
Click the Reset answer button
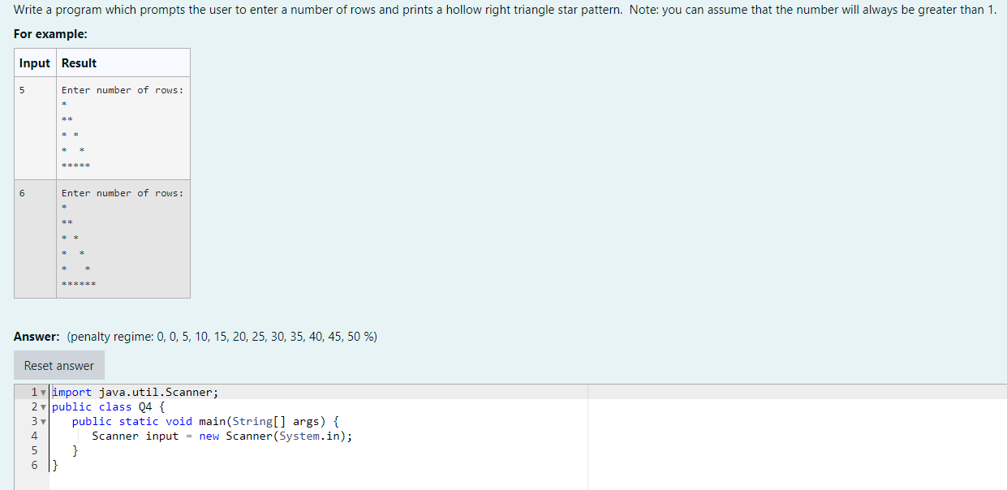58,364
